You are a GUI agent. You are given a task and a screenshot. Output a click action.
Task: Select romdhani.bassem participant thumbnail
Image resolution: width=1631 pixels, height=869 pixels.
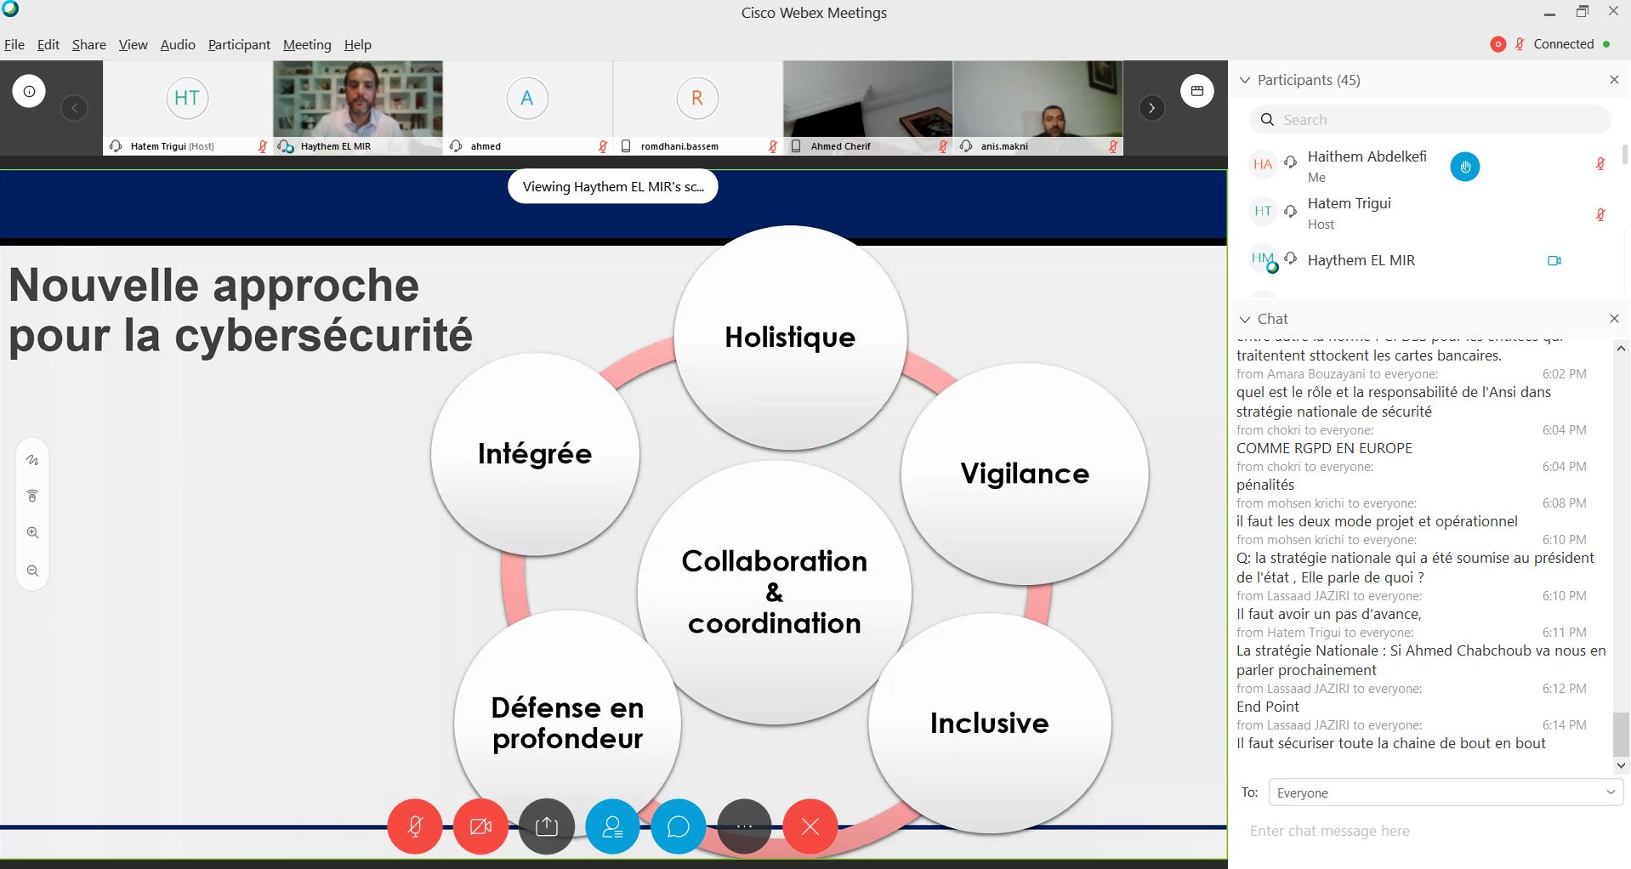(698, 108)
